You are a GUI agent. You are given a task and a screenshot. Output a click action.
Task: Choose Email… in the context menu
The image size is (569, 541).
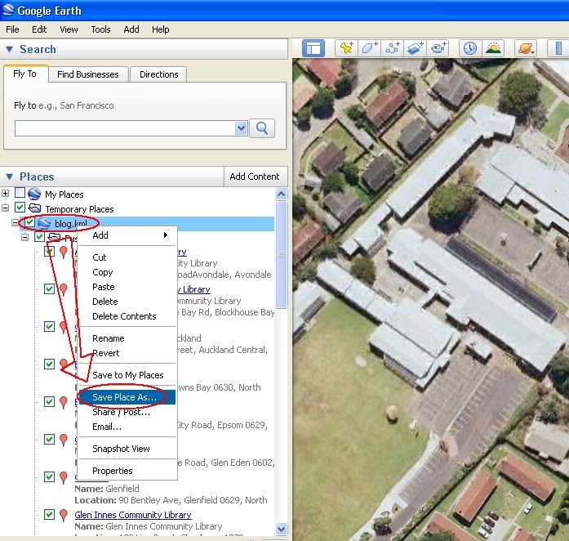pyautogui.click(x=127, y=427)
